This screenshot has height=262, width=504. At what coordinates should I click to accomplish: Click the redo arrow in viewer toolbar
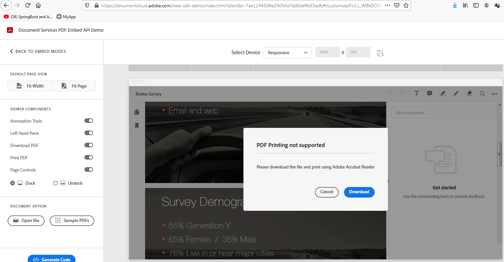[403, 94]
